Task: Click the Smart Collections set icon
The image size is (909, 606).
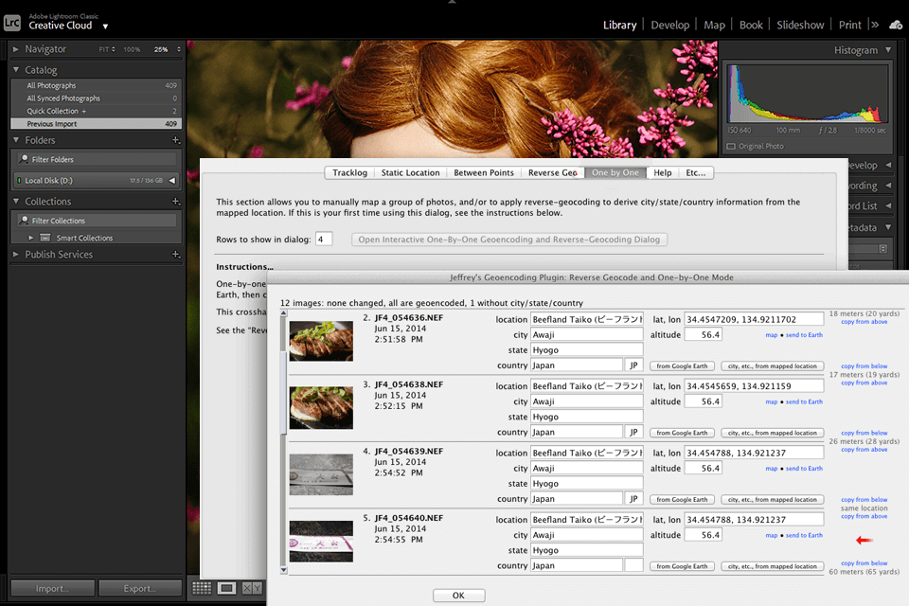Action: [x=45, y=238]
